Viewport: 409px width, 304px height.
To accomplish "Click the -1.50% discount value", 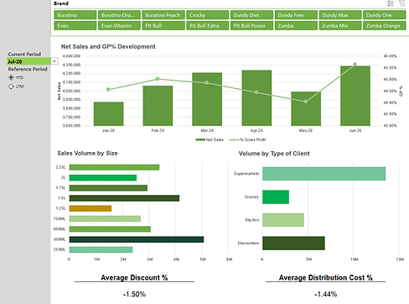I will (134, 294).
